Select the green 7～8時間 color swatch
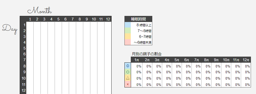 (128, 31)
